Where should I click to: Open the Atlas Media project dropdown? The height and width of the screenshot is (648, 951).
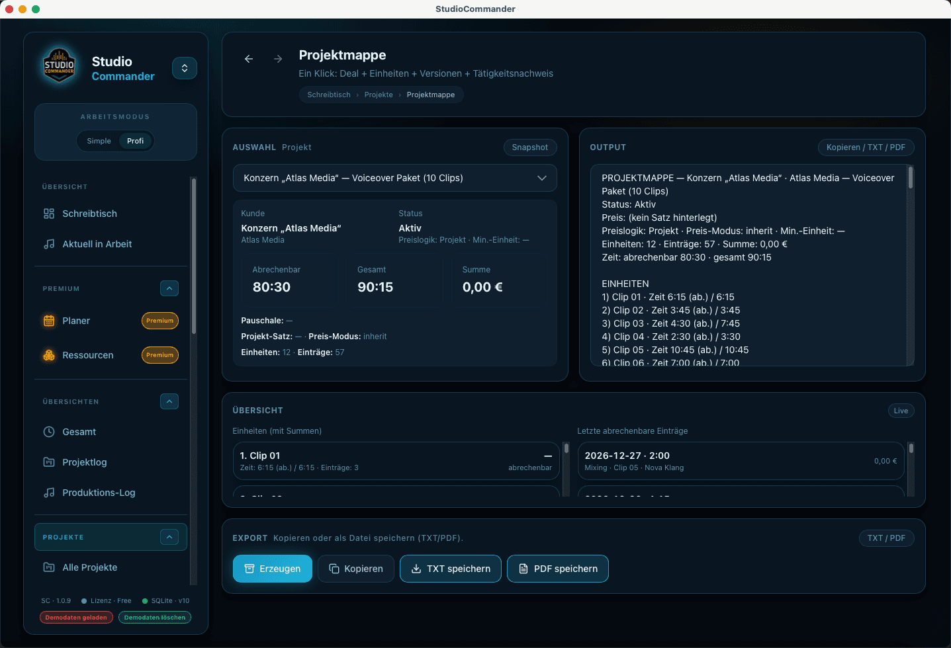tap(394, 178)
